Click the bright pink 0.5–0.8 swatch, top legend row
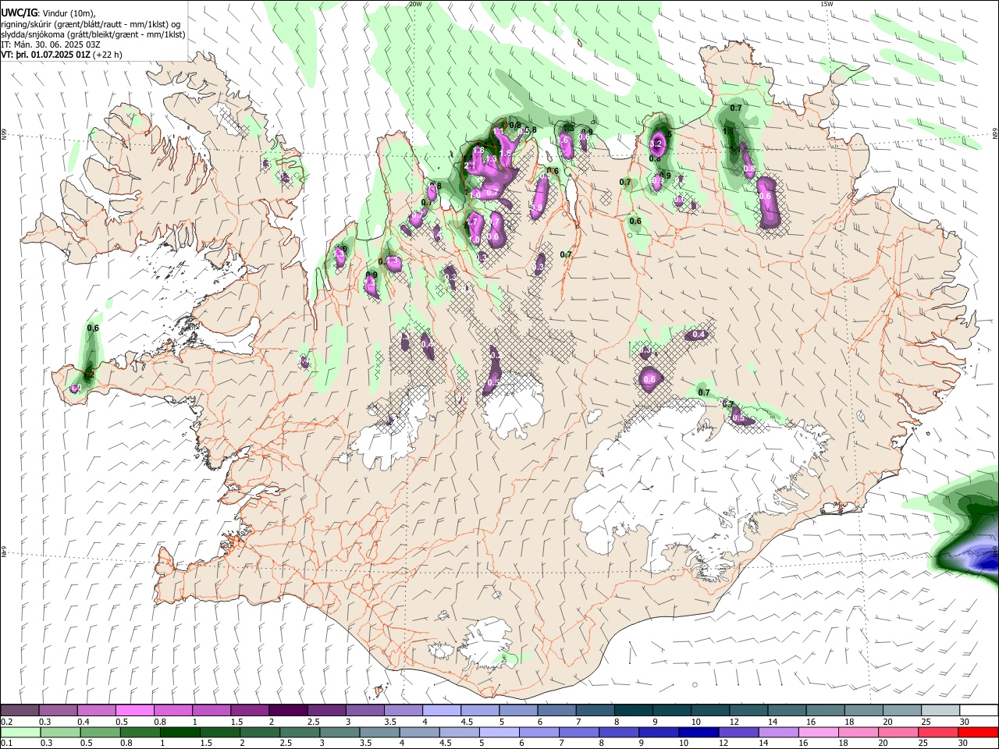The height and width of the screenshot is (749, 999). (x=135, y=711)
